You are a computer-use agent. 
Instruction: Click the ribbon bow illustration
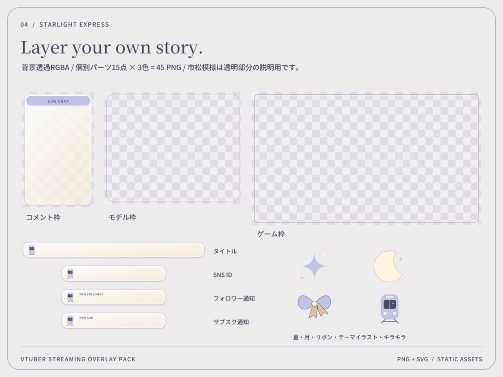[x=314, y=306]
